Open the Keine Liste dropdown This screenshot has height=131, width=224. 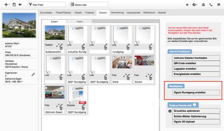[x=89, y=4]
